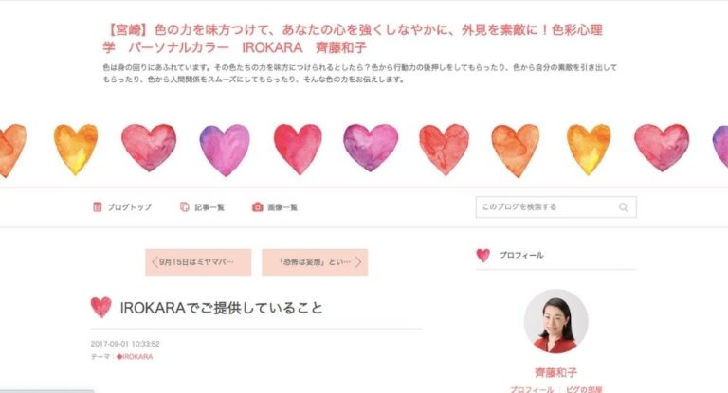The height and width of the screenshot is (393, 728).
Task: Click the heart icon beside the IROKARA article title
Action: [100, 308]
